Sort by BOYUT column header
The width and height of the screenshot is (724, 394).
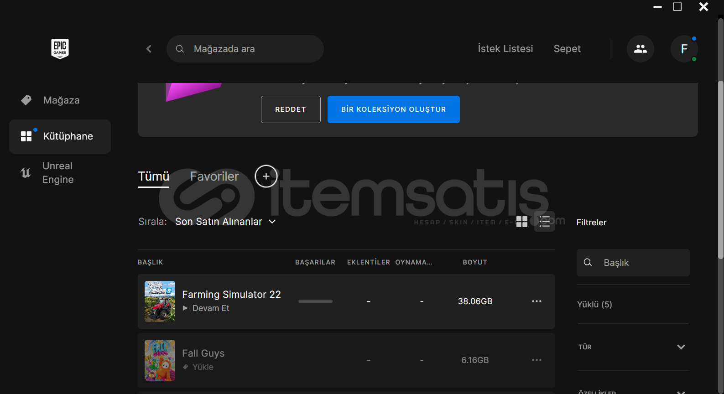475,262
